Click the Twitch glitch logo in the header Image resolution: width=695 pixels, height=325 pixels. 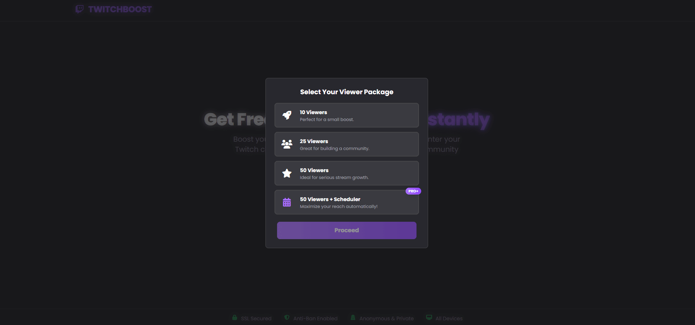pyautogui.click(x=79, y=9)
